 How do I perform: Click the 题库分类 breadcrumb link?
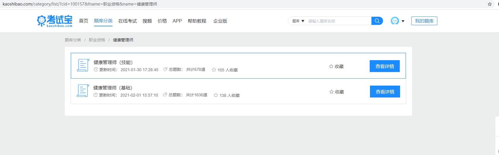pos(73,40)
